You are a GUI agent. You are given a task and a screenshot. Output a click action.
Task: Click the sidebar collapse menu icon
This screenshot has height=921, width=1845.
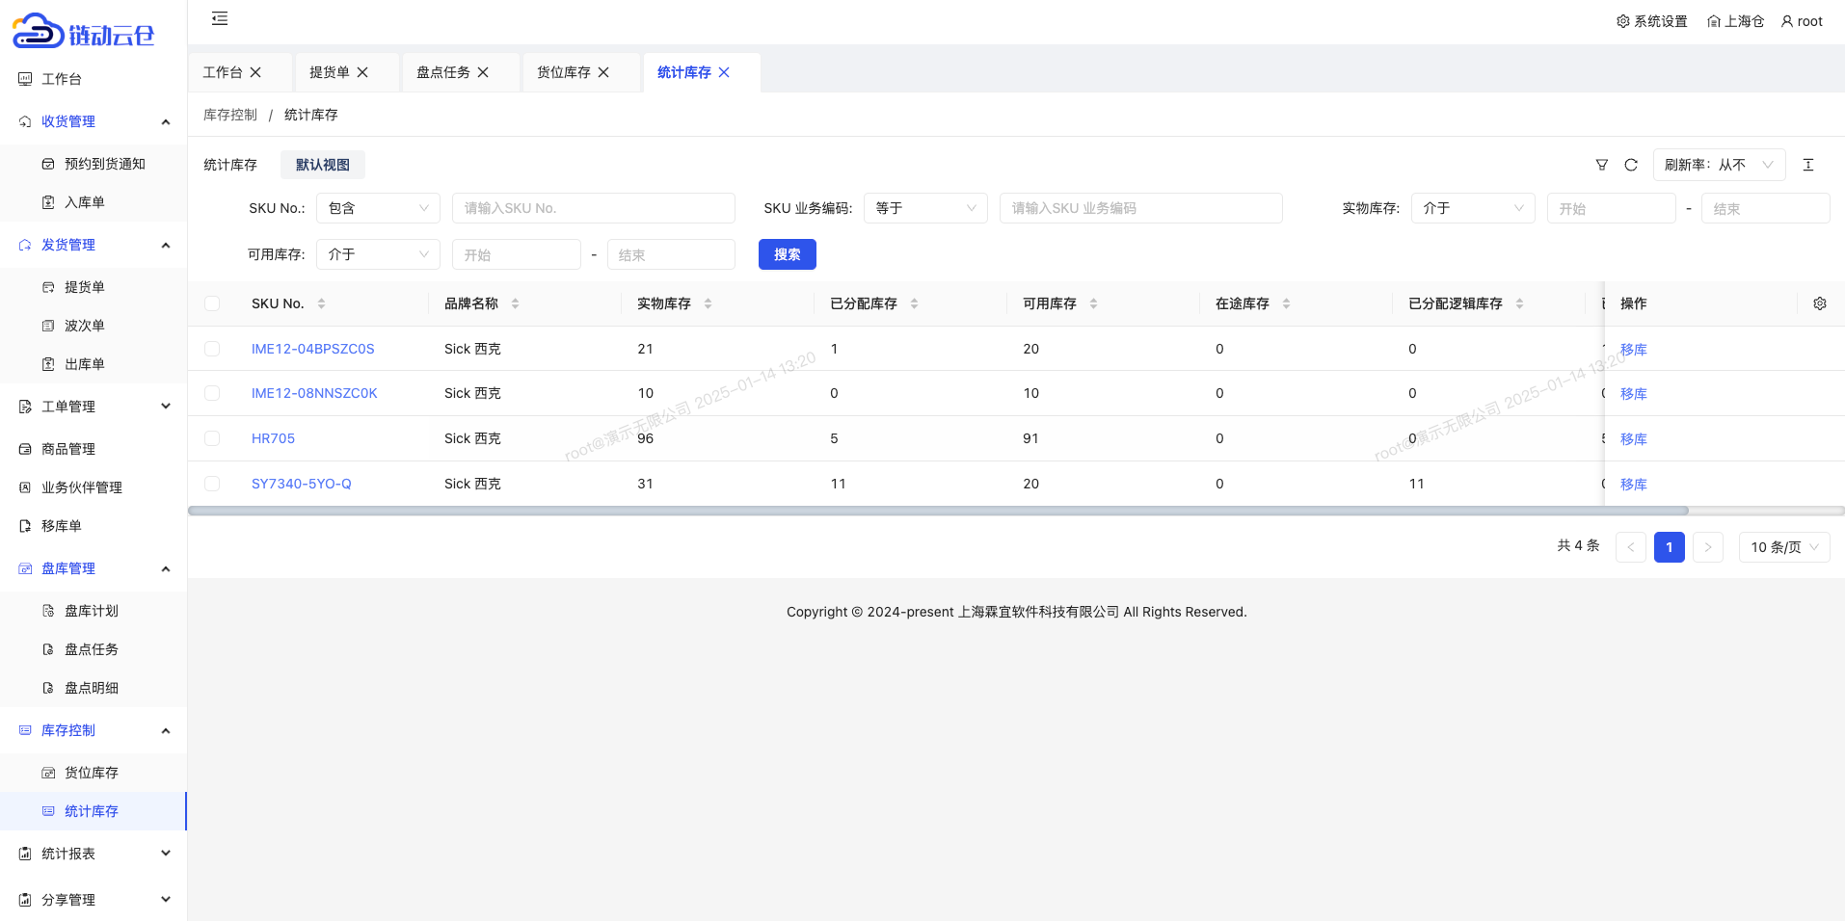[220, 18]
